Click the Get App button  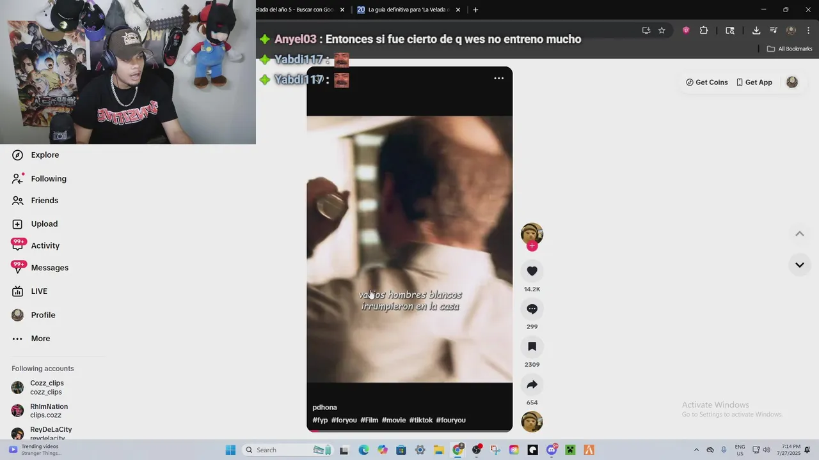[x=754, y=82]
